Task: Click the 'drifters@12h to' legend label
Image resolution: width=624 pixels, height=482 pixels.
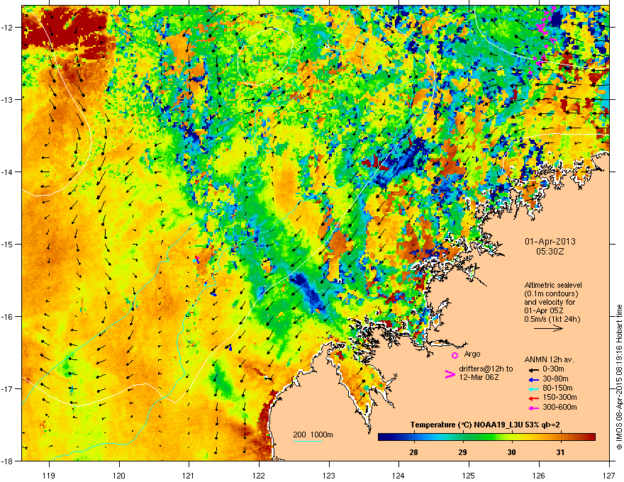Action: pyautogui.click(x=486, y=369)
